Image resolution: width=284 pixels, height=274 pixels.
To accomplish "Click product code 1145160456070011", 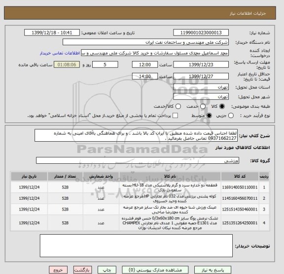I will [240, 198].
